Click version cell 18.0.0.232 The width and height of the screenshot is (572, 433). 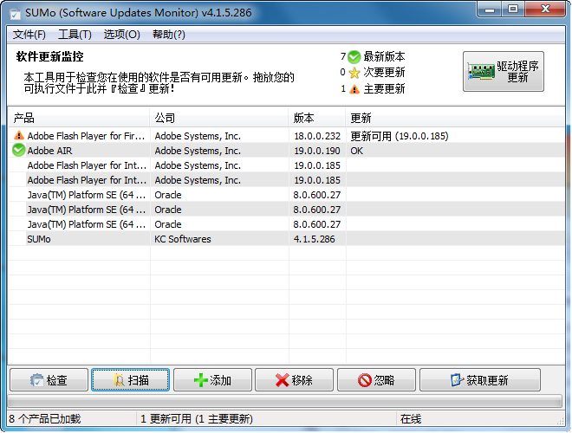tap(317, 136)
